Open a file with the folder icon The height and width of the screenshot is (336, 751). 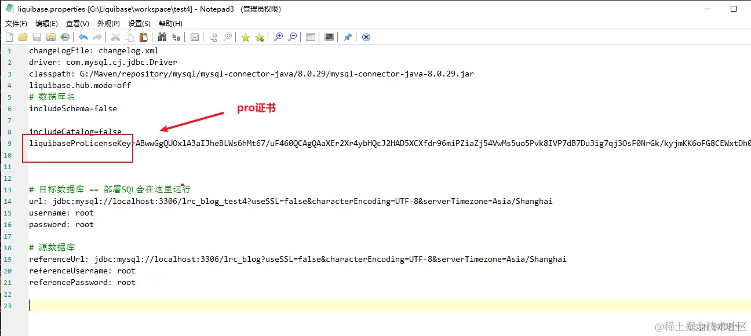click(x=23, y=37)
